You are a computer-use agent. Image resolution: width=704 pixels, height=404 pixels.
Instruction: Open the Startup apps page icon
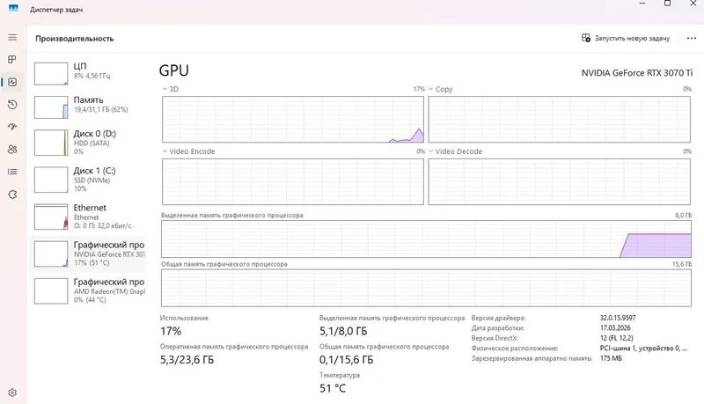[12, 127]
